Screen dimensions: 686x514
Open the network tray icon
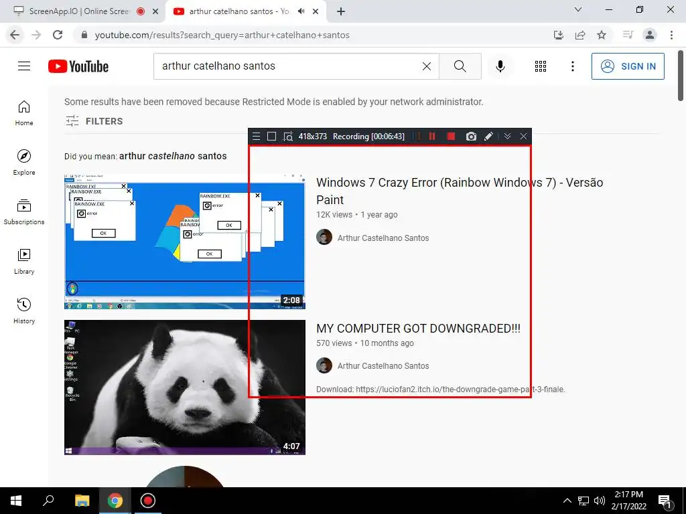tap(584, 501)
